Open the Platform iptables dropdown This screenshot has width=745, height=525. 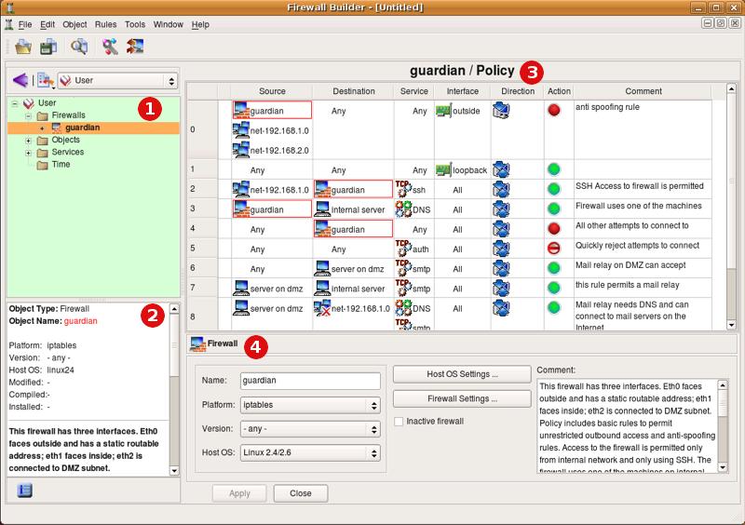coord(310,406)
